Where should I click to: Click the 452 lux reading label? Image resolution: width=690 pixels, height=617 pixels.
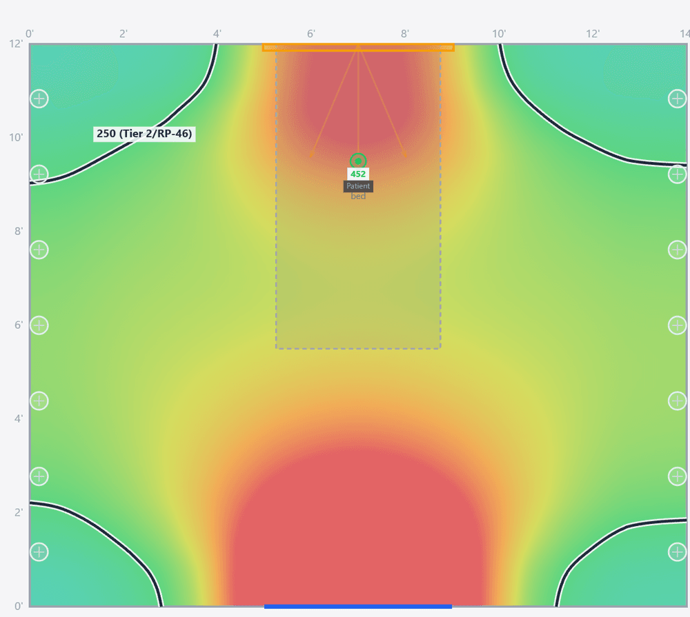[x=358, y=174]
